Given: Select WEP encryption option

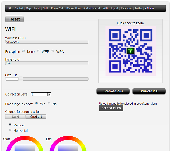Looking at the screenshot, I should [x=38, y=51].
